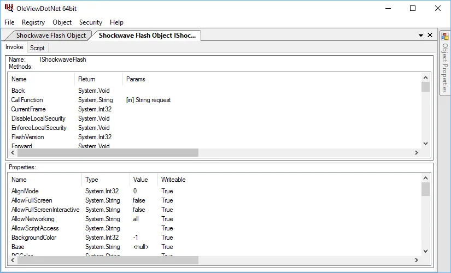
Task: Sort properties by the Name column header
Action: pyautogui.click(x=45, y=180)
